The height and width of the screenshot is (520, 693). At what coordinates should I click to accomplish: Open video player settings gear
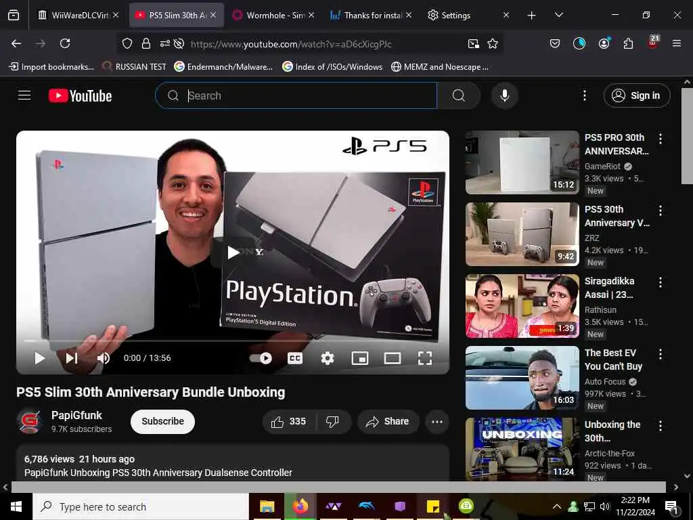(328, 358)
